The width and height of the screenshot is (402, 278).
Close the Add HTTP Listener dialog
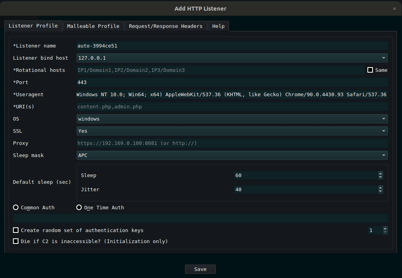click(x=394, y=9)
